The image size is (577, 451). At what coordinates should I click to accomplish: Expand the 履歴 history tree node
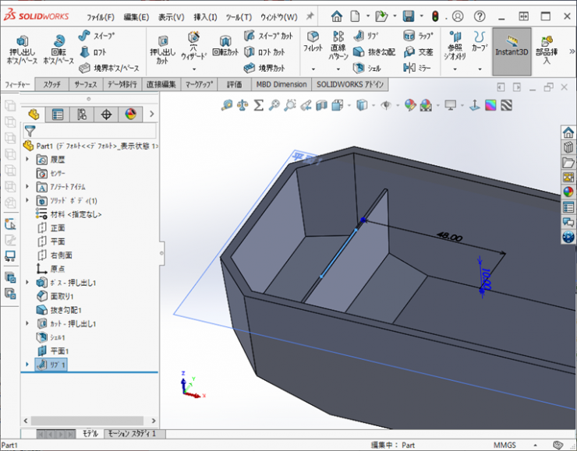click(27, 159)
